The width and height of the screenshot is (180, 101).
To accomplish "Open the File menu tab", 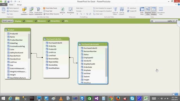I will (x=4, y=5).
